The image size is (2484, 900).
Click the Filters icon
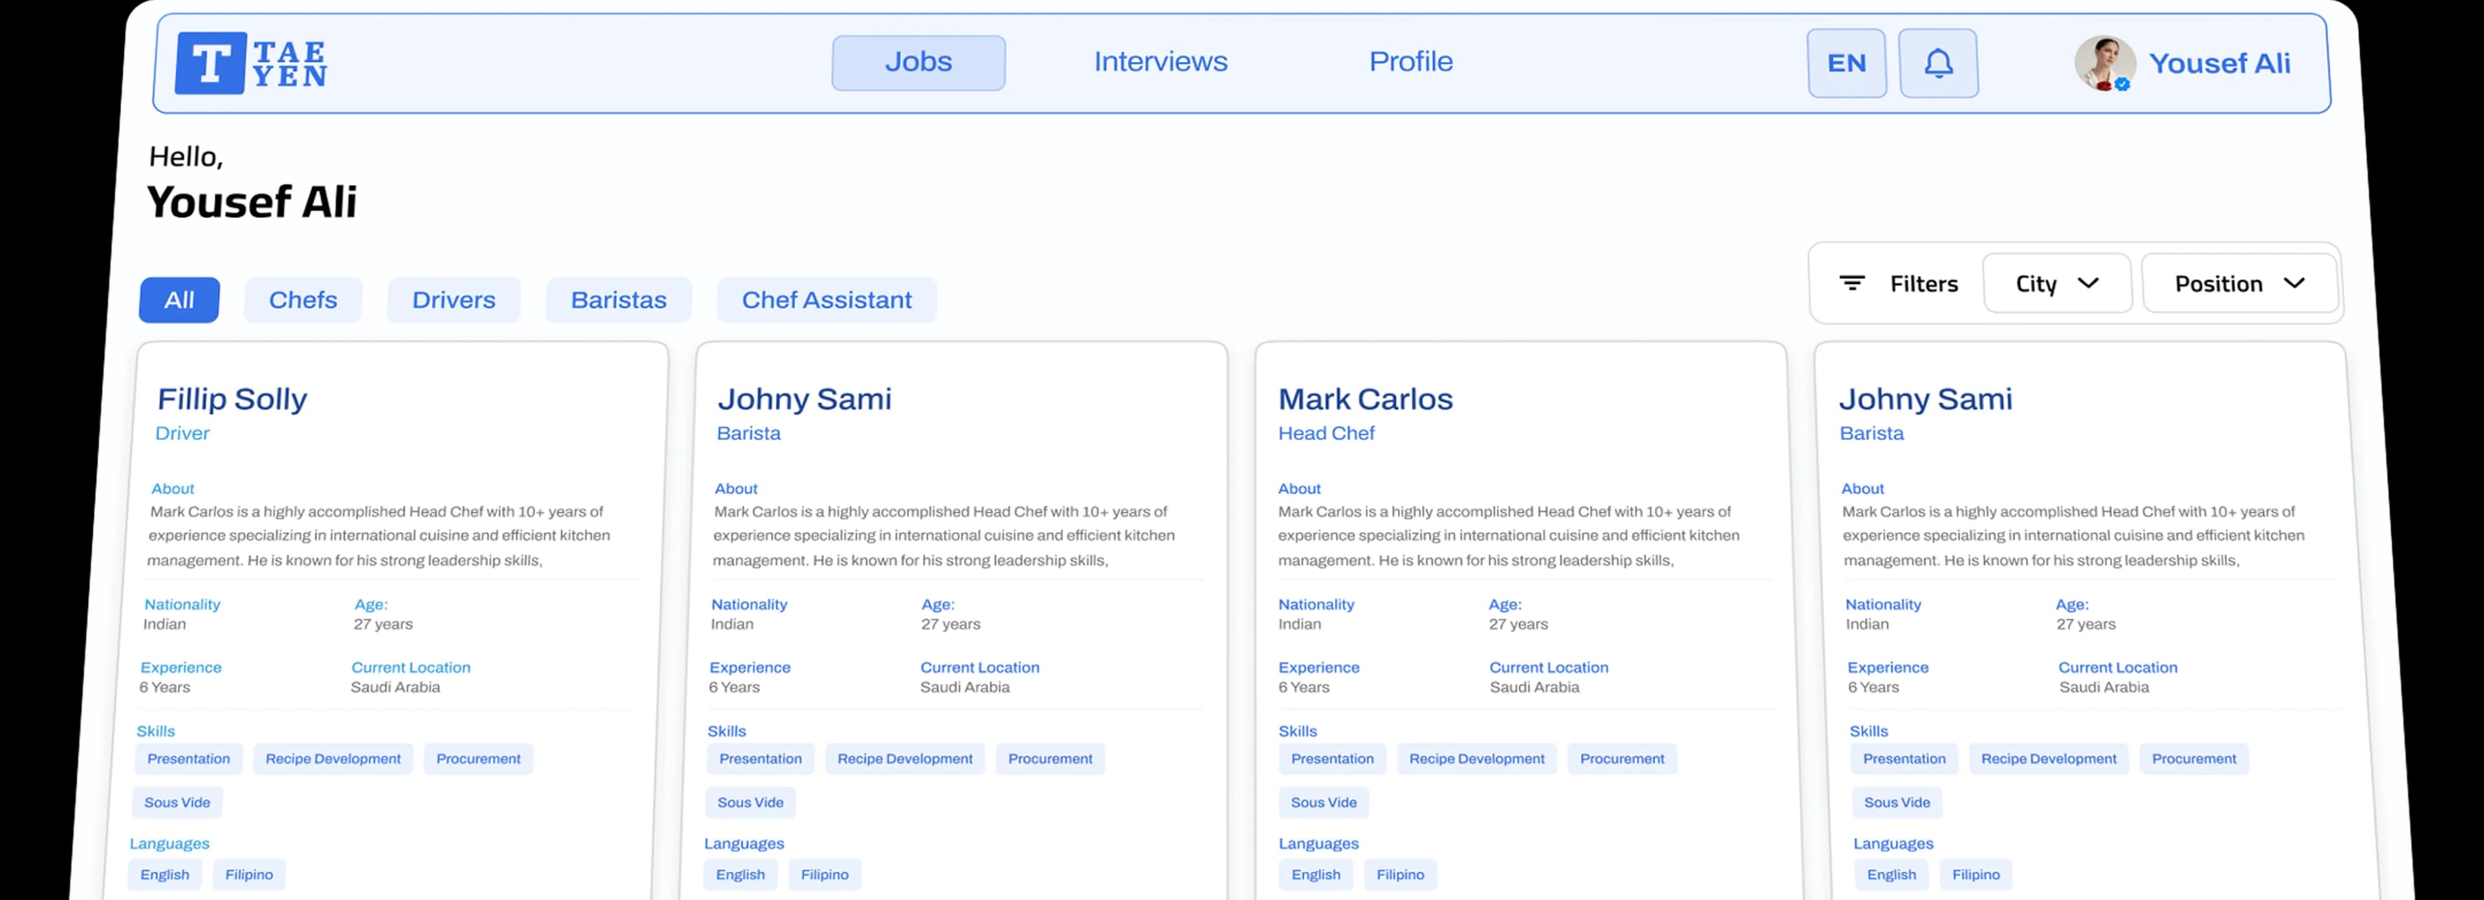tap(1853, 283)
